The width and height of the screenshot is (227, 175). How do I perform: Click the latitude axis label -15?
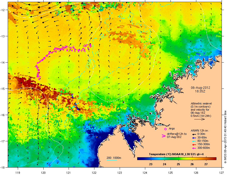[3, 89]
